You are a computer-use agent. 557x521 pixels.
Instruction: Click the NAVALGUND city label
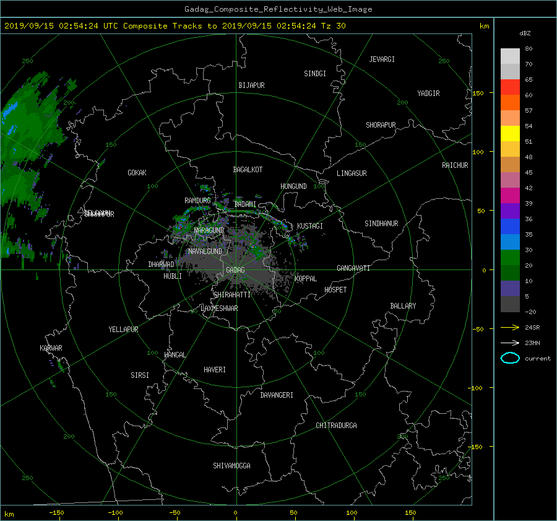tap(205, 252)
